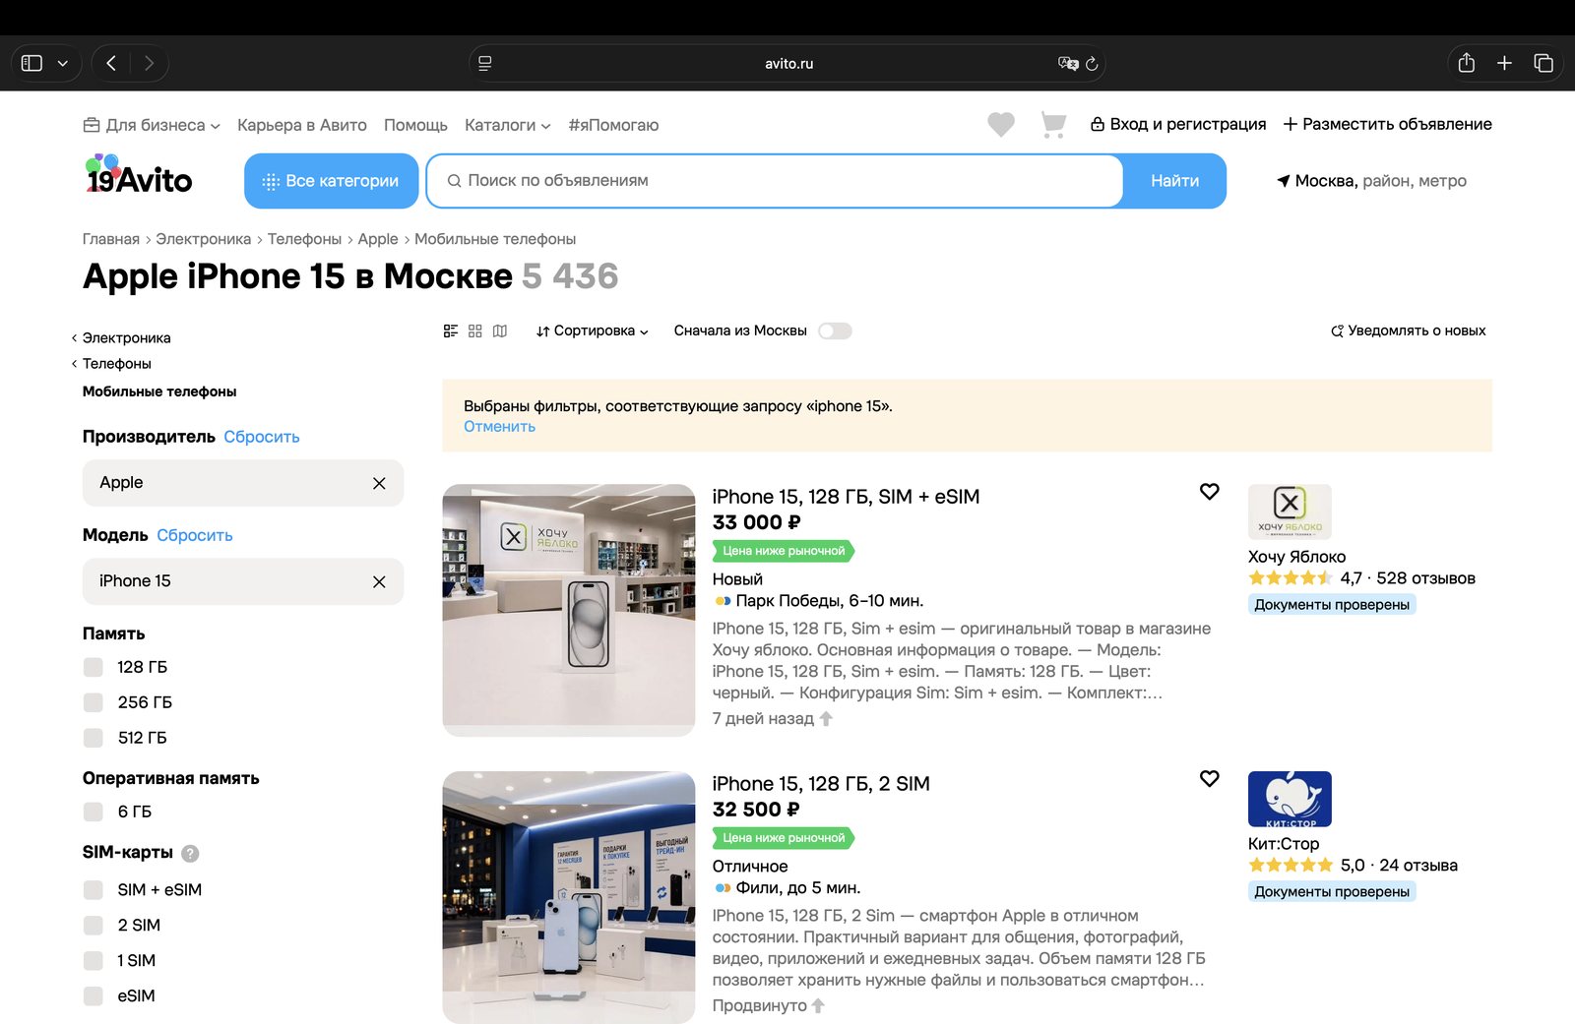Click the Москва, район, метро location selector
Screen dimensions: 1575x1024
(x=1371, y=181)
